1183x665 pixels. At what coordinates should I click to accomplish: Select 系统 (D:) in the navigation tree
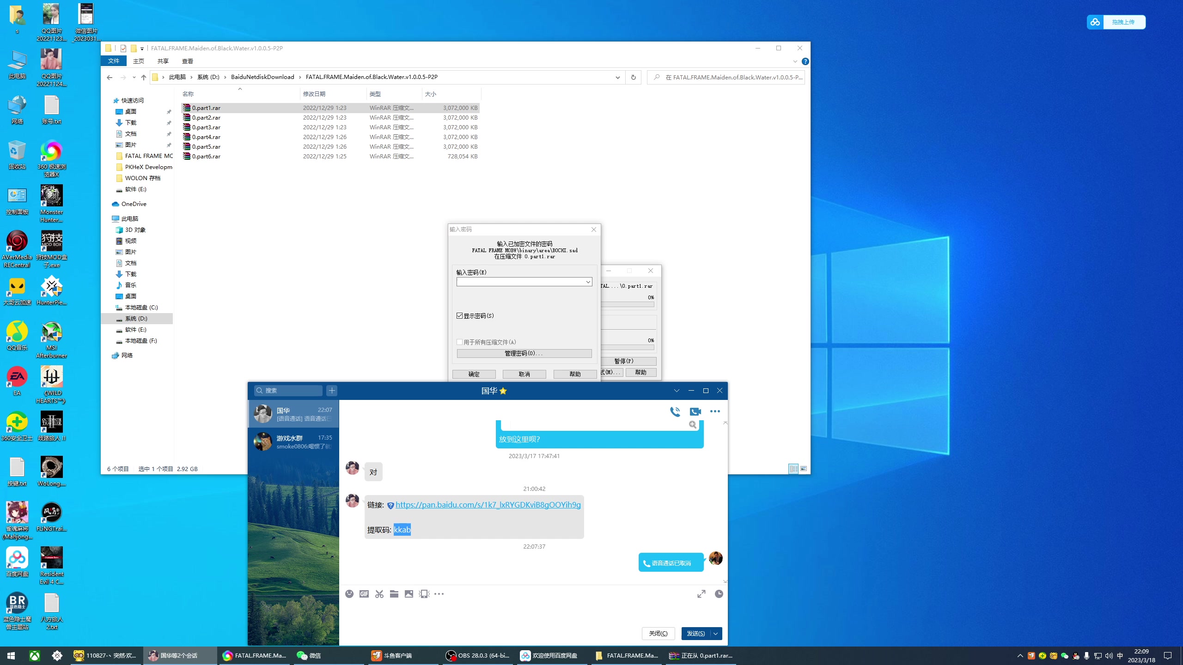point(136,319)
